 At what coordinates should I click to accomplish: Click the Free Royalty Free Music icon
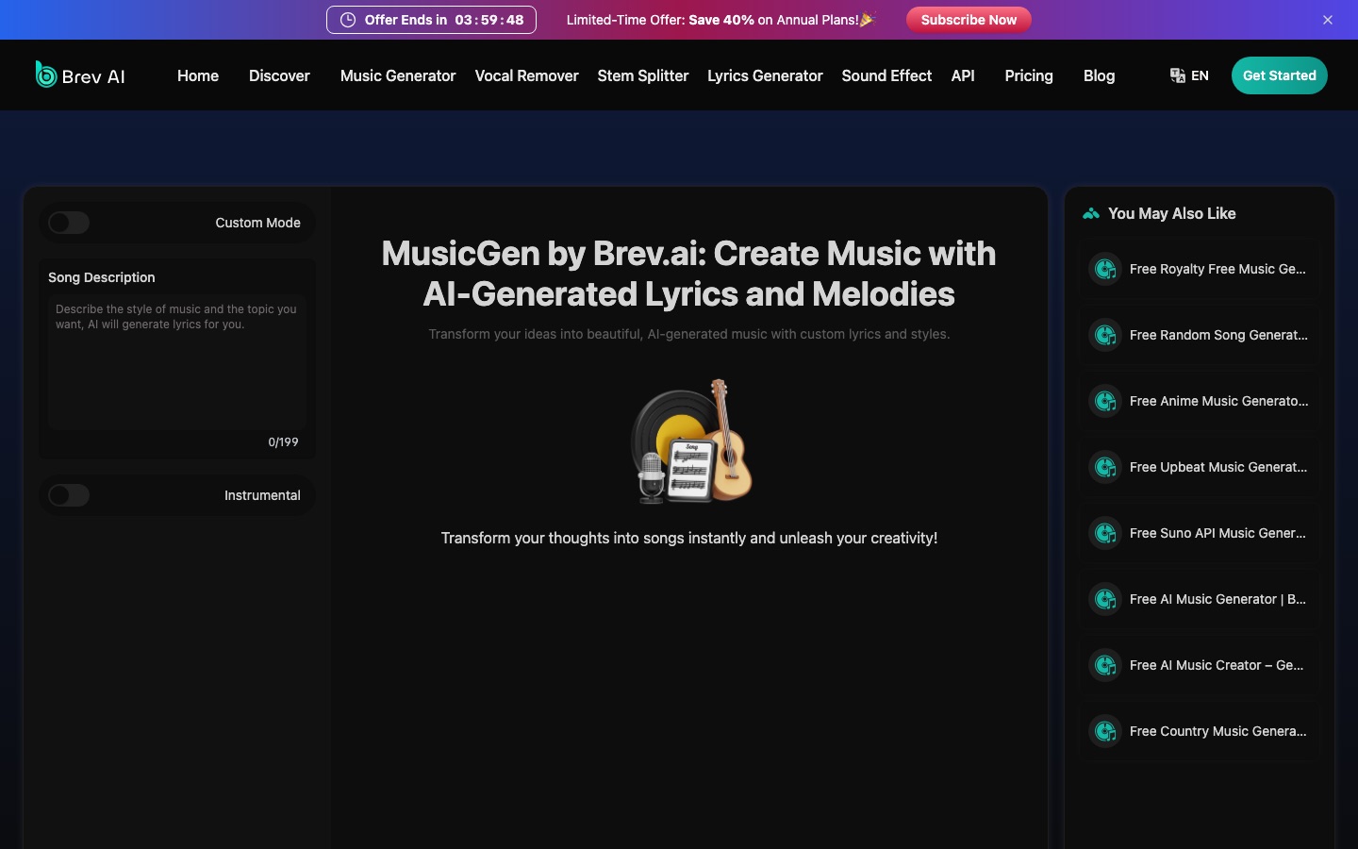(1105, 269)
